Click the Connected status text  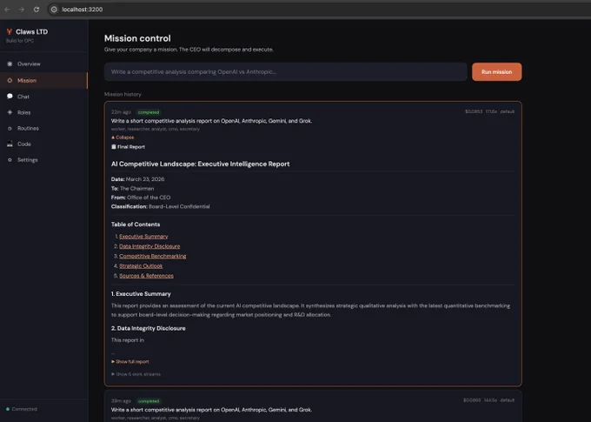pos(24,409)
